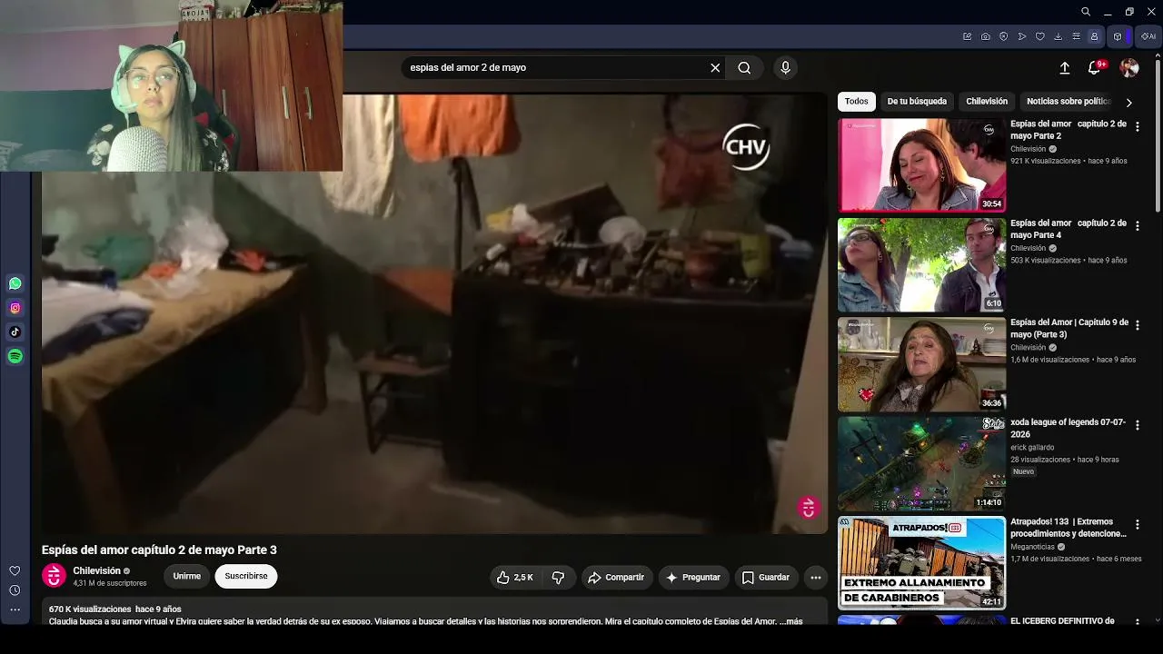Open more actions menu beside Guardar

point(816,577)
